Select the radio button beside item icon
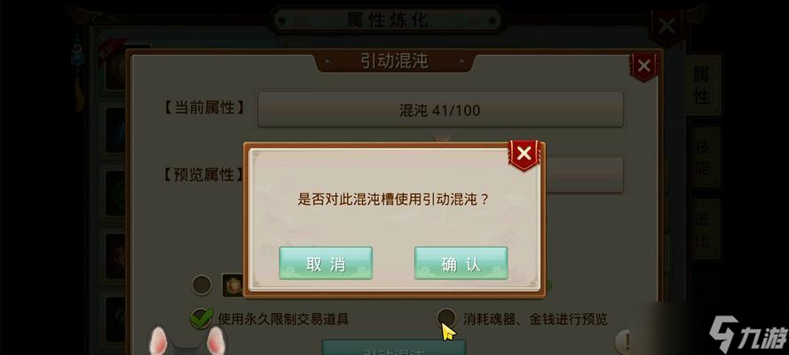This screenshot has height=355, width=789. click(201, 285)
